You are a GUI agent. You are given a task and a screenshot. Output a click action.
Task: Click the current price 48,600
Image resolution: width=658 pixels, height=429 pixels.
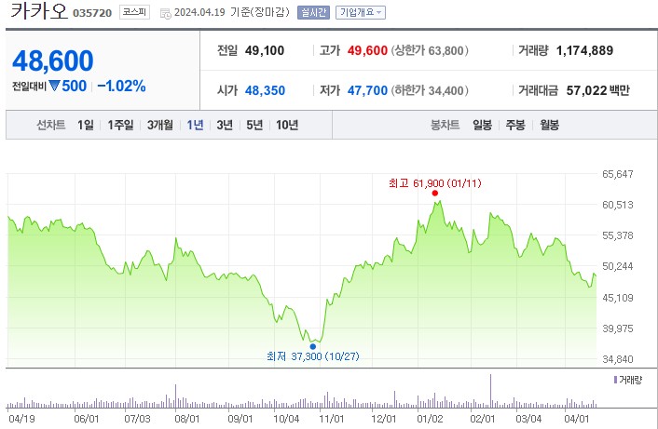point(53,60)
